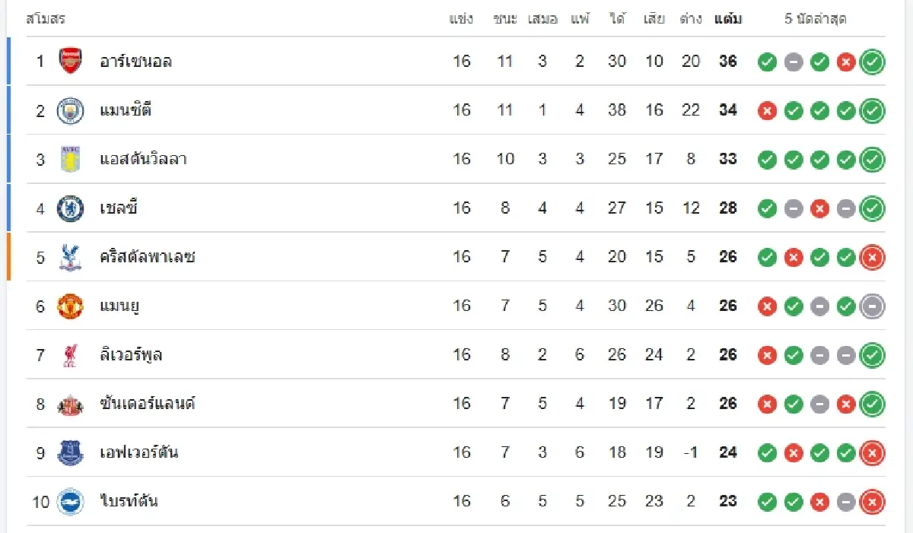This screenshot has height=533, width=913.
Task: Click the Crystal Palace crest icon
Action: (70, 257)
